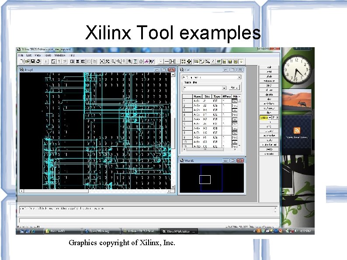The height and width of the screenshot is (260, 347).
Task: Click the add button in the button bar
Action: [x=269, y=72]
